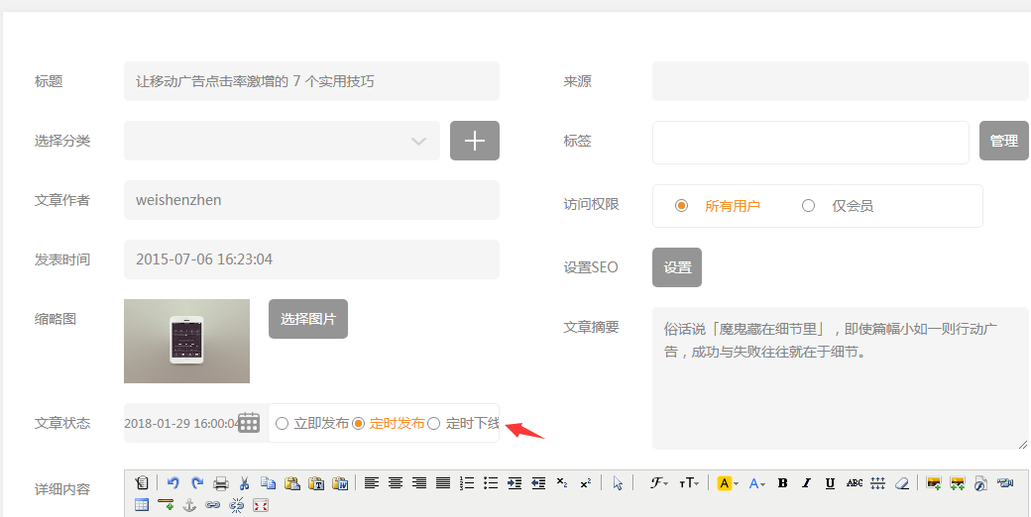Screen dimensions: 1031x517
Task: Pick the text highlight background color
Action: (724, 483)
